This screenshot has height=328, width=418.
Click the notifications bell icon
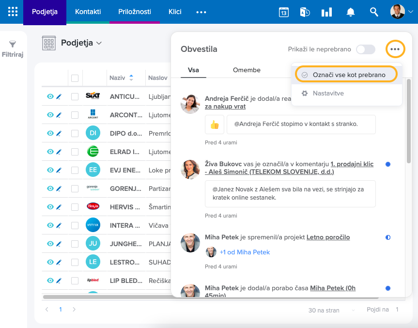(x=351, y=12)
